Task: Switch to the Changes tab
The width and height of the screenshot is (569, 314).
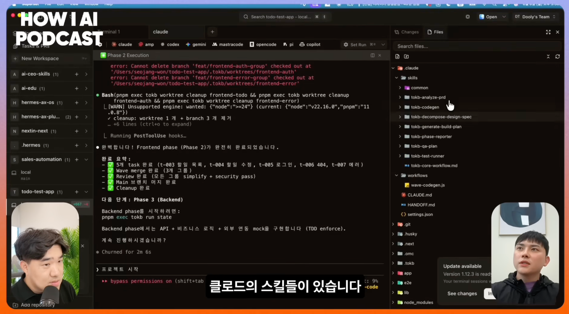Action: tap(406, 32)
